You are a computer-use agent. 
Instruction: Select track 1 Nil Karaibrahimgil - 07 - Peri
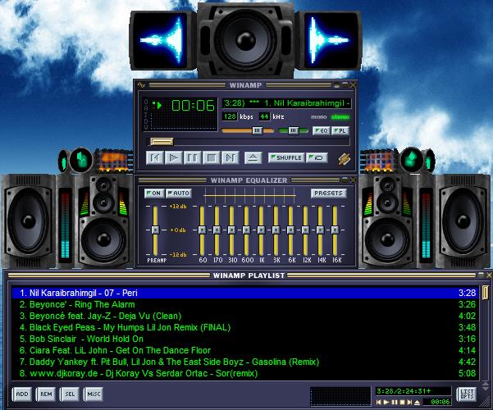coord(245,293)
